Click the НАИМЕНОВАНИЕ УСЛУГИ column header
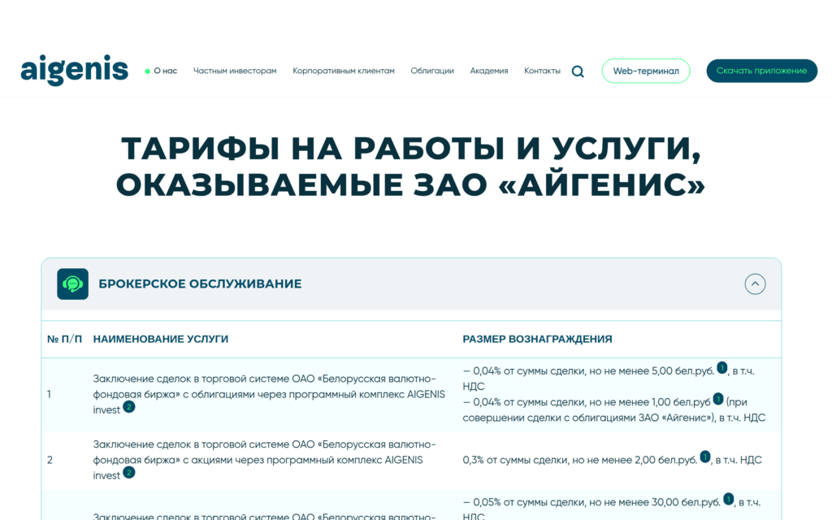Image resolution: width=832 pixels, height=520 pixels. click(x=161, y=339)
